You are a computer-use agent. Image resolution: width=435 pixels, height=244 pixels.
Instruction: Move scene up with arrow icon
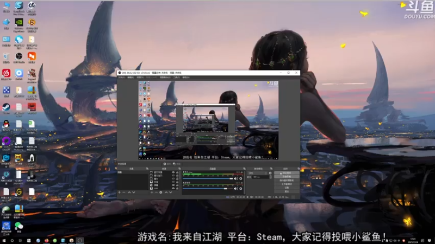click(x=129, y=192)
